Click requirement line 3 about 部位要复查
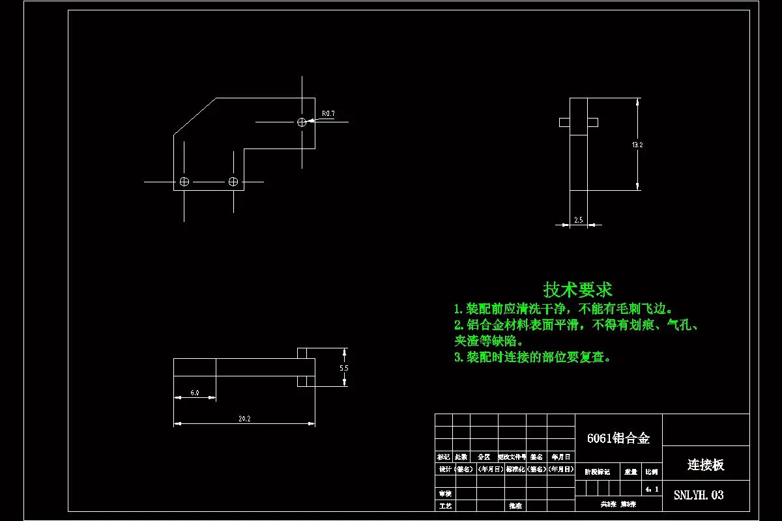This screenshot has height=521, width=782. pos(532,358)
